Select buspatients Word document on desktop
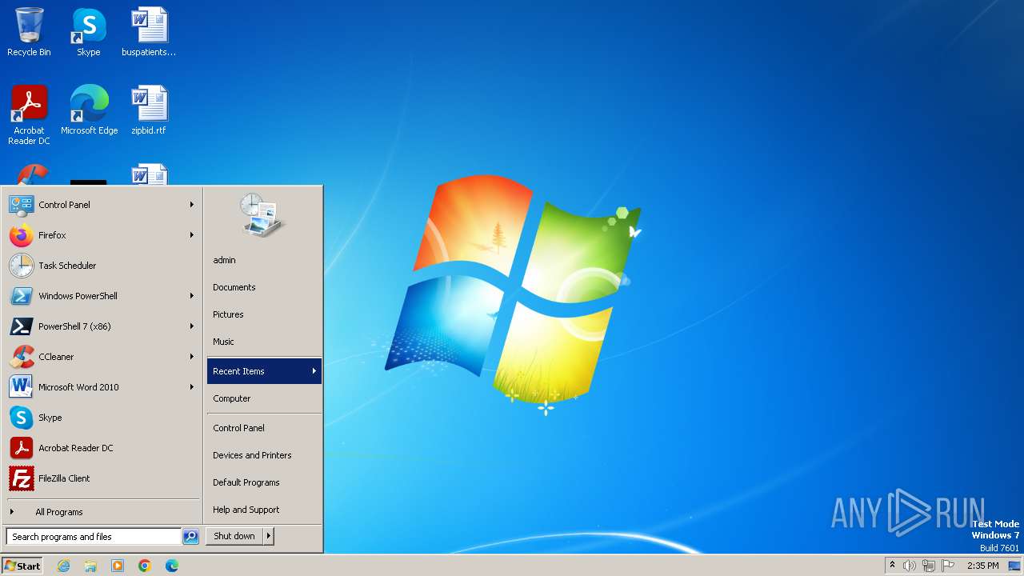Viewport: 1024px width, 576px height. coord(148,33)
